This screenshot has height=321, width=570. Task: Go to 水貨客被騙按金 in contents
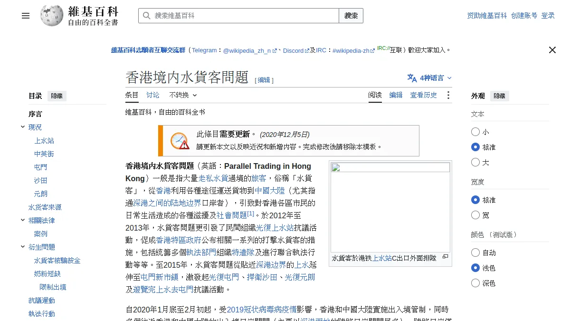point(57,261)
